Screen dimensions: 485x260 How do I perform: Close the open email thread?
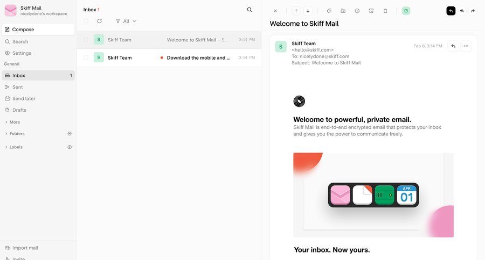(275, 11)
